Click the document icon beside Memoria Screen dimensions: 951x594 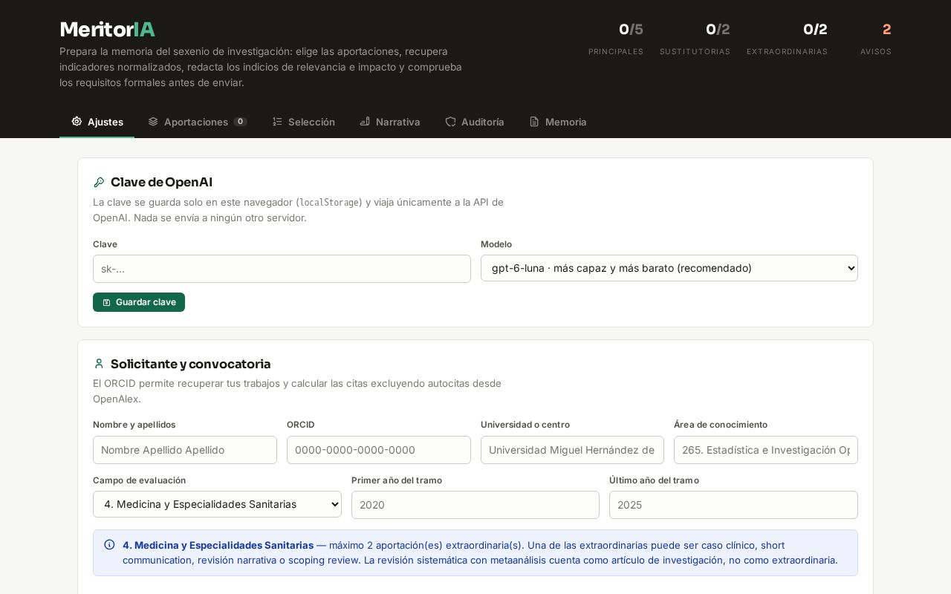534,121
